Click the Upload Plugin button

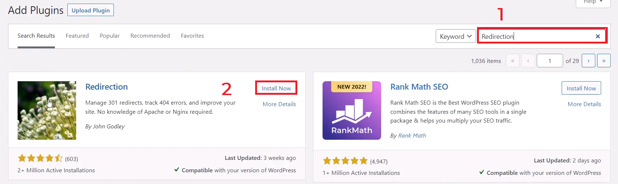(90, 10)
